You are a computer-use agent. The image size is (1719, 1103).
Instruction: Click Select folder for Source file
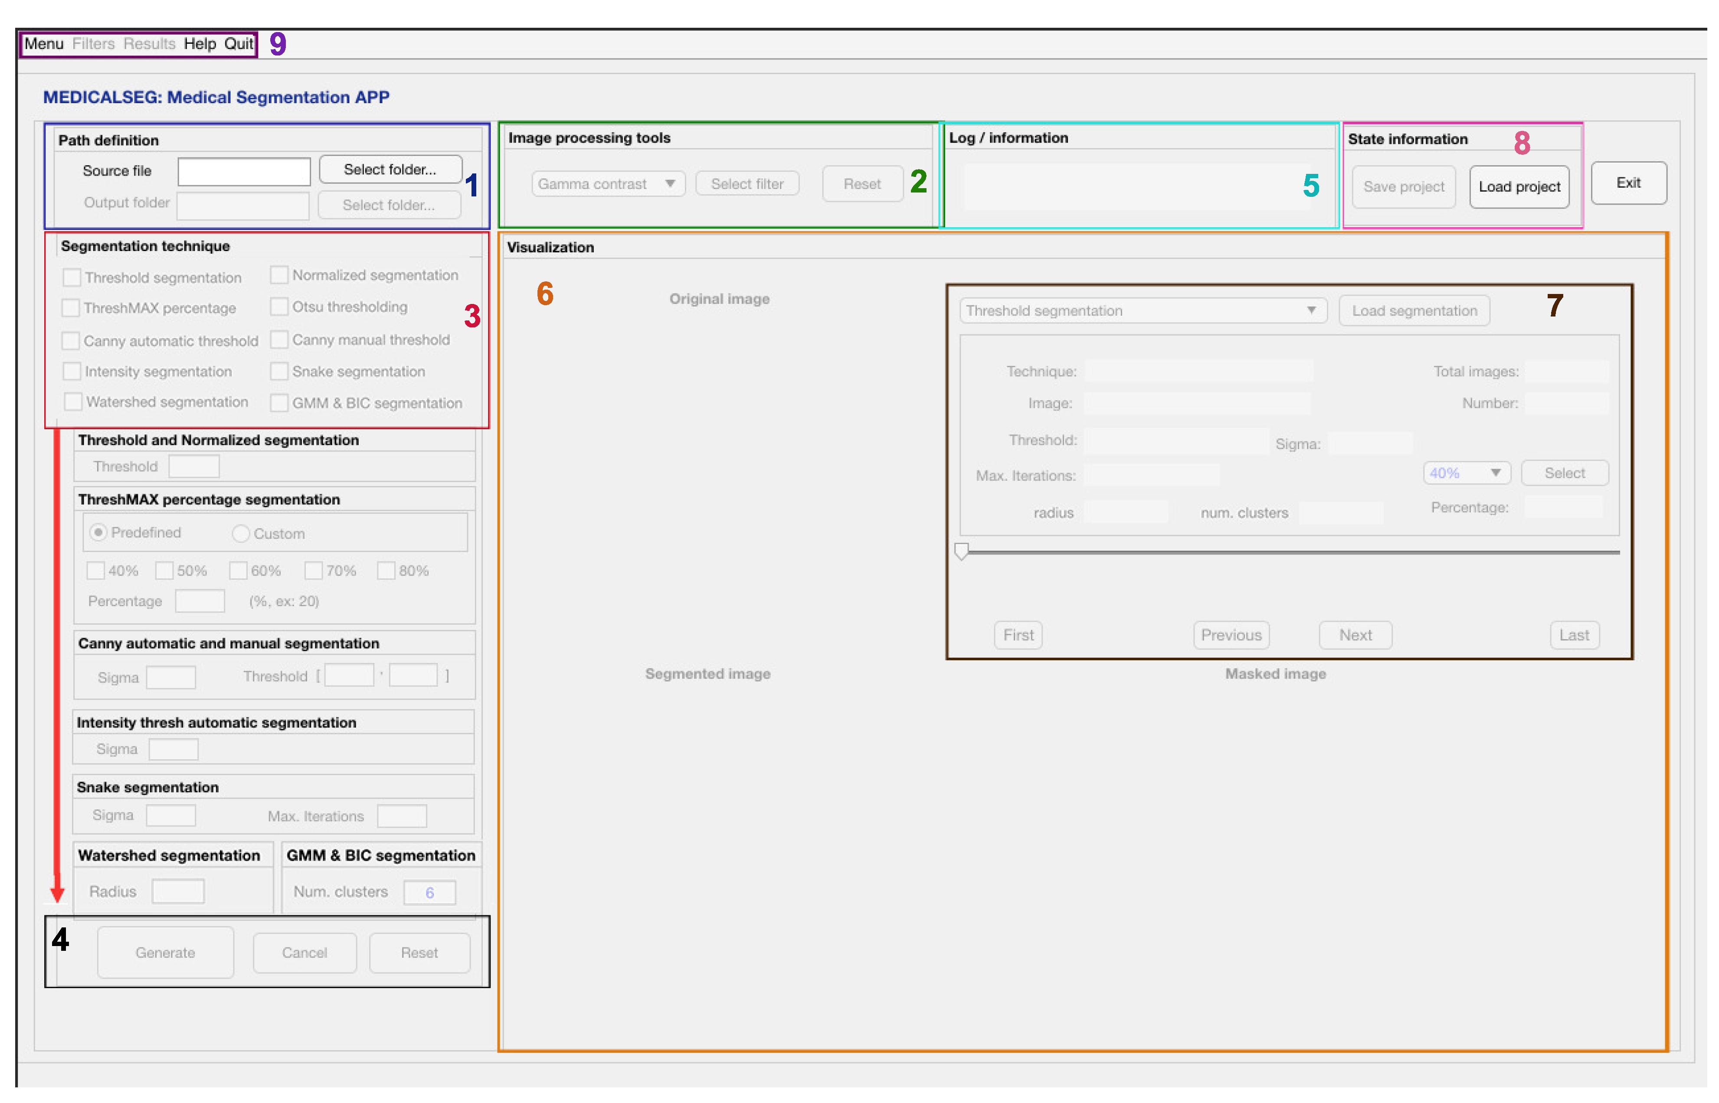(x=390, y=170)
